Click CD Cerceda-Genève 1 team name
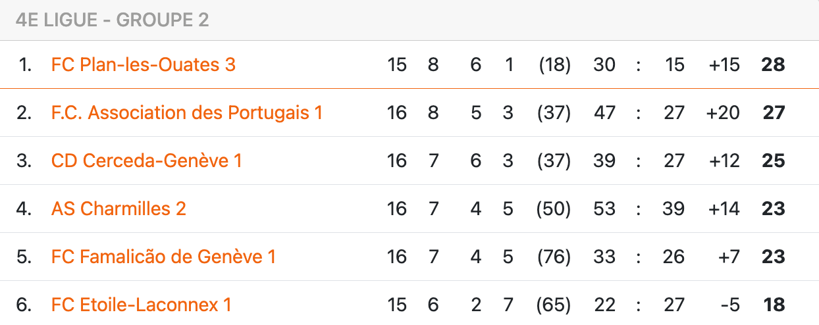 click(x=146, y=161)
